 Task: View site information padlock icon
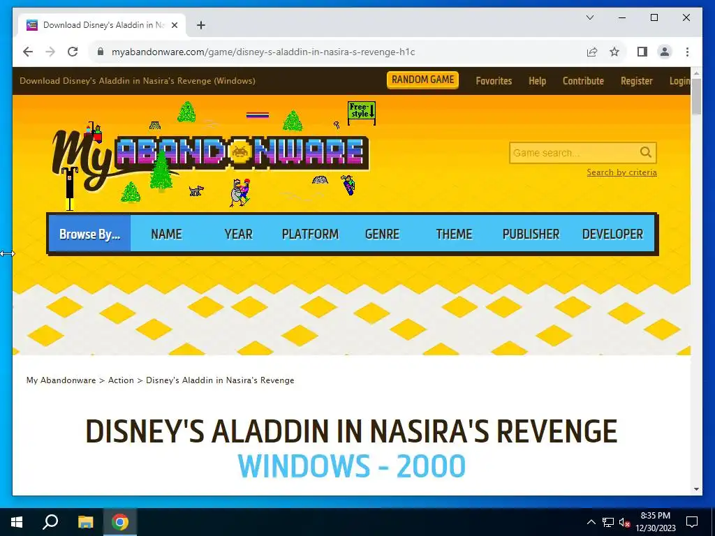[101, 52]
